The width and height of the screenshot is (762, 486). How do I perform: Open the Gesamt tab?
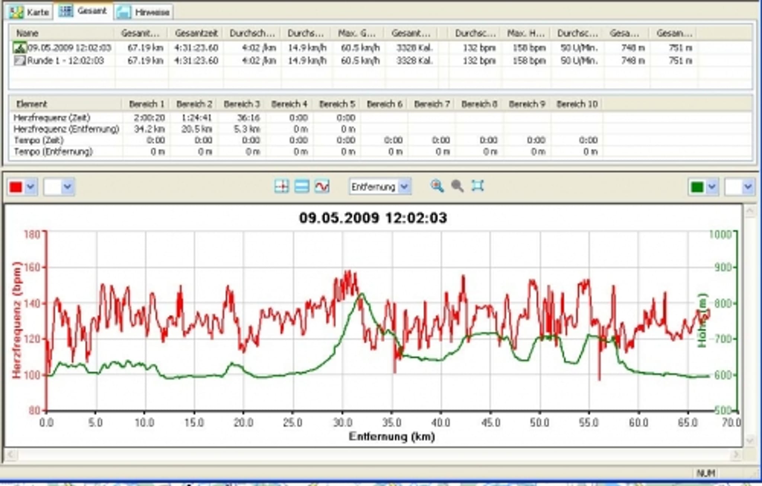(x=83, y=11)
